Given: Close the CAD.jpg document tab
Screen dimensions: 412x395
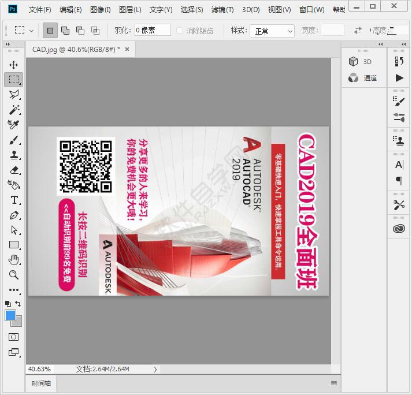Looking at the screenshot, I should [x=127, y=49].
